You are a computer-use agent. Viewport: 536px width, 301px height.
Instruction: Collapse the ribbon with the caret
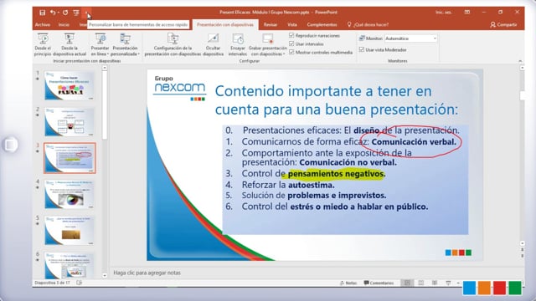(x=520, y=61)
